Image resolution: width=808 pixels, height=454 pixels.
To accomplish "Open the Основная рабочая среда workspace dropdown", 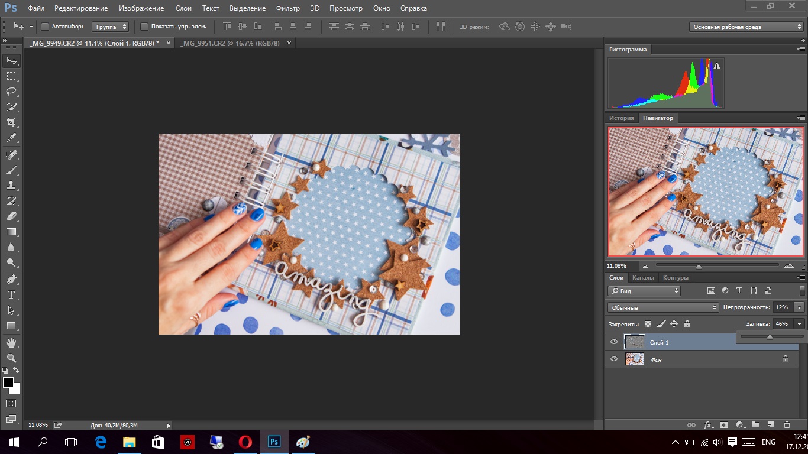I will (746, 27).
